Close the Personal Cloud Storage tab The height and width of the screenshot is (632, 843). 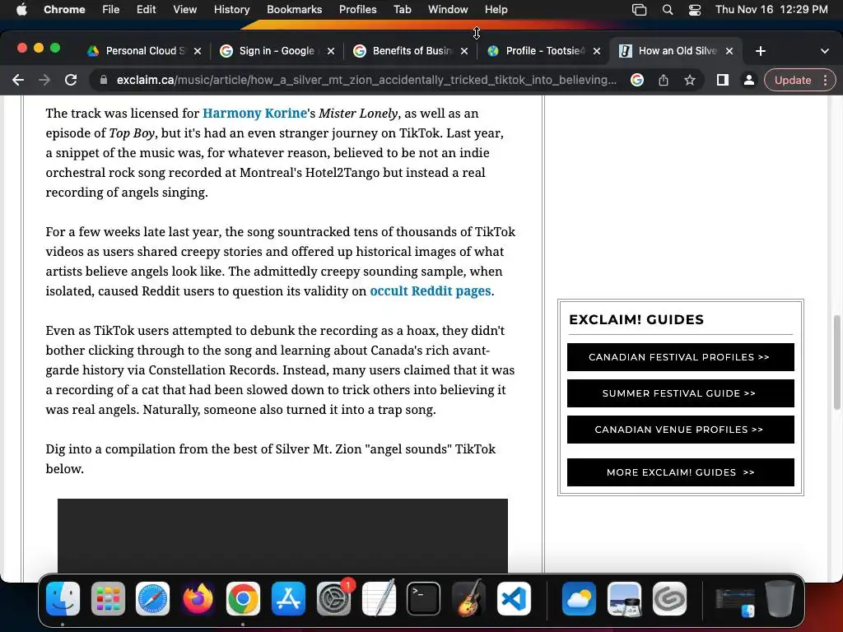(x=198, y=51)
